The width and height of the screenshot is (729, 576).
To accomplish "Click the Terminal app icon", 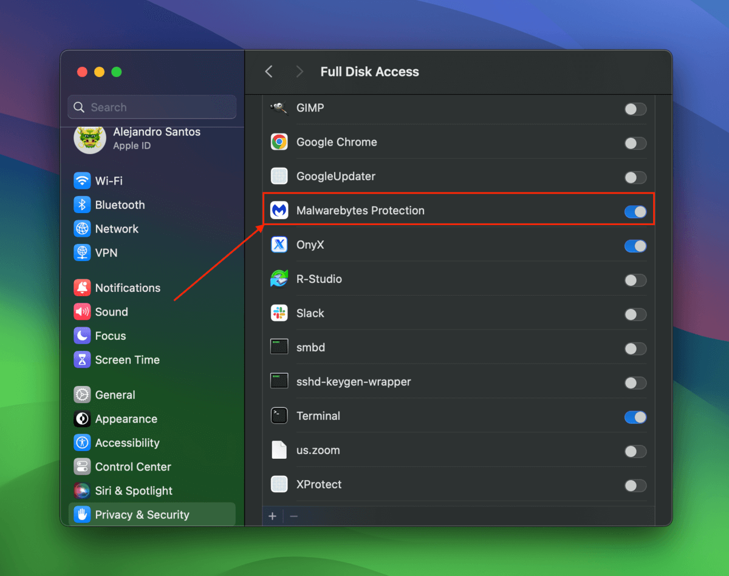I will tap(279, 416).
